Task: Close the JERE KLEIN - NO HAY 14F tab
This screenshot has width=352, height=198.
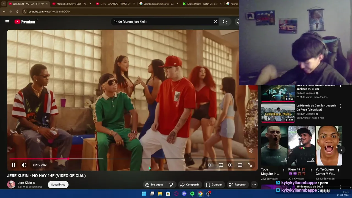Action: [47, 4]
